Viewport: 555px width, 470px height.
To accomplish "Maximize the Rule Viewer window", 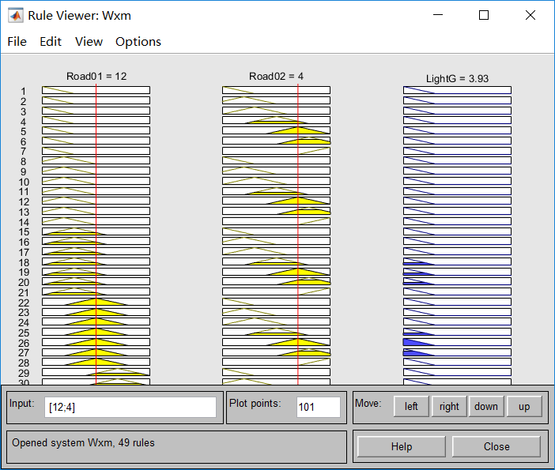I will pos(484,15).
